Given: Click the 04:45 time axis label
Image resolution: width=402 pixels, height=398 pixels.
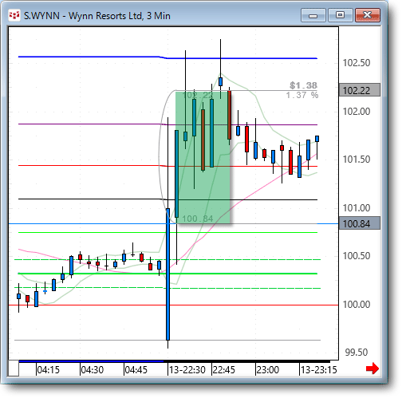Looking at the screenshot, I should [x=136, y=370].
